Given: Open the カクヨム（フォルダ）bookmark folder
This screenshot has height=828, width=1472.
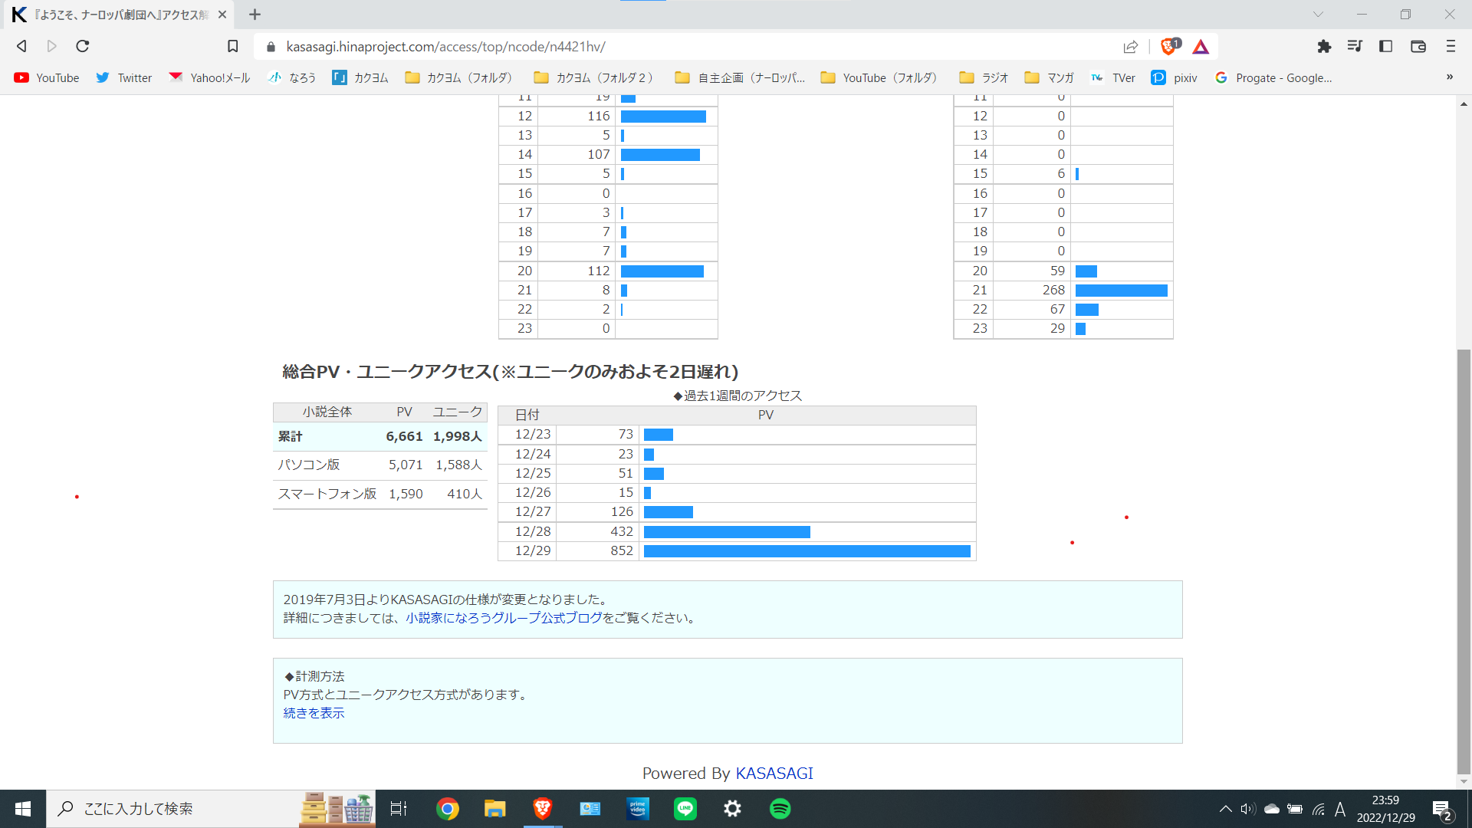Looking at the screenshot, I should click(x=458, y=77).
